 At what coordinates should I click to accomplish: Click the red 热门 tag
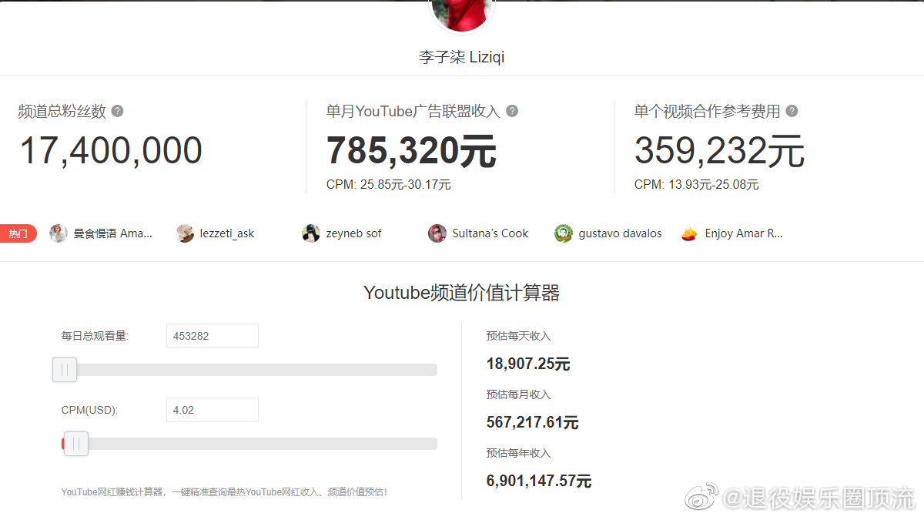[x=18, y=233]
